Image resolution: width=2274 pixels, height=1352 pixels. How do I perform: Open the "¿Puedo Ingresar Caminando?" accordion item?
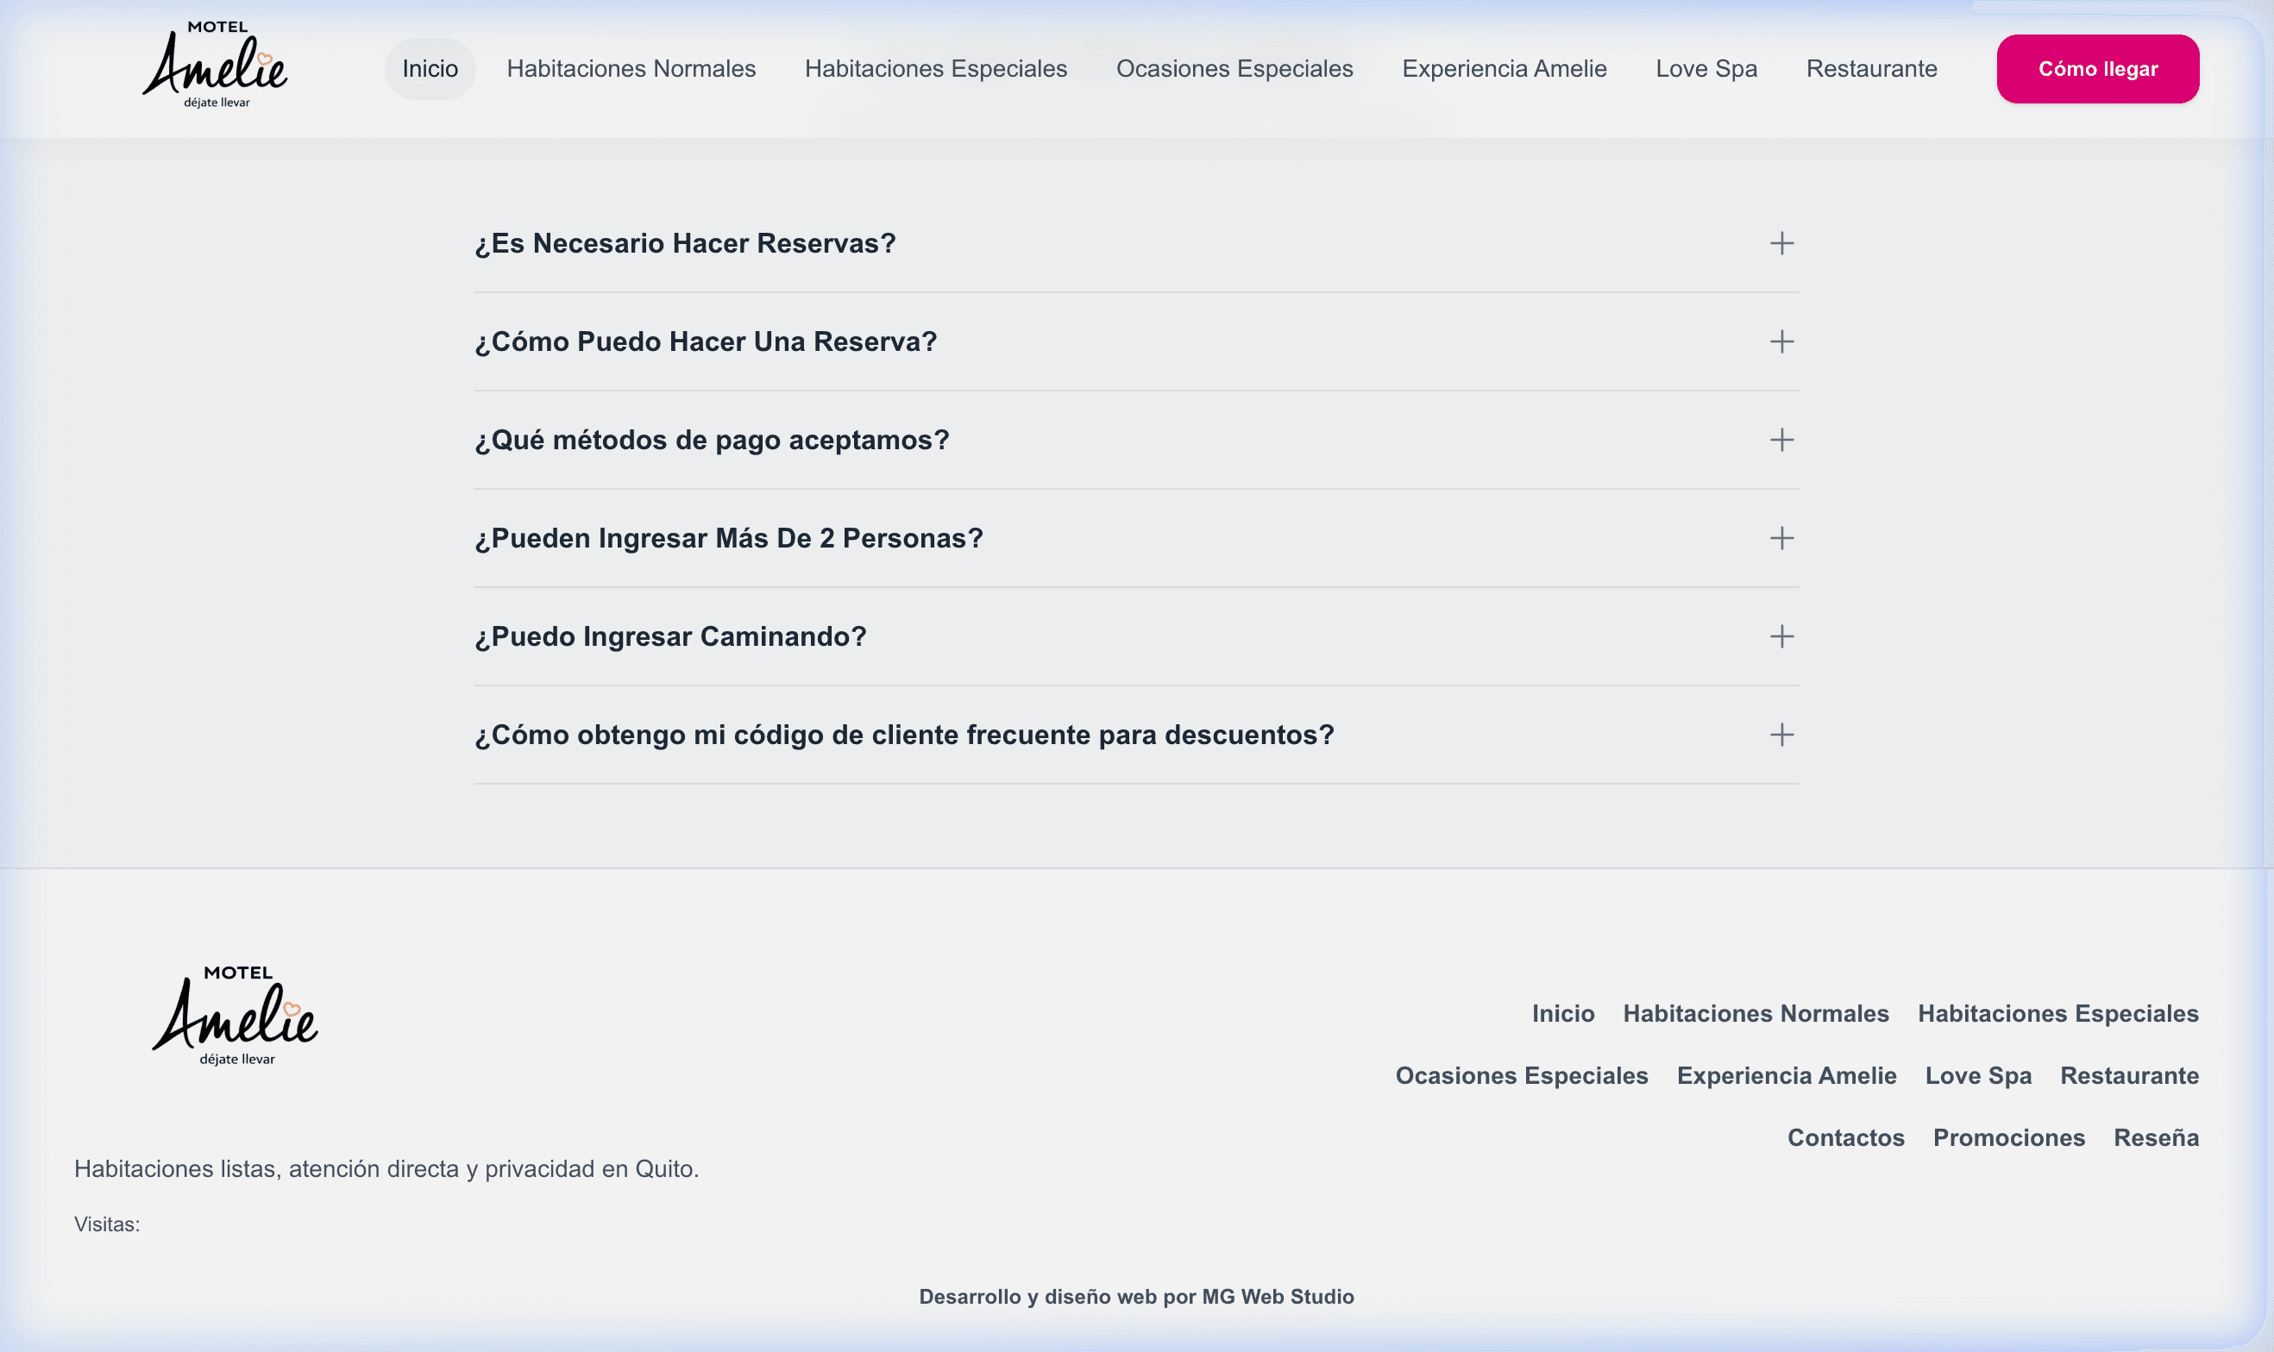coord(671,637)
